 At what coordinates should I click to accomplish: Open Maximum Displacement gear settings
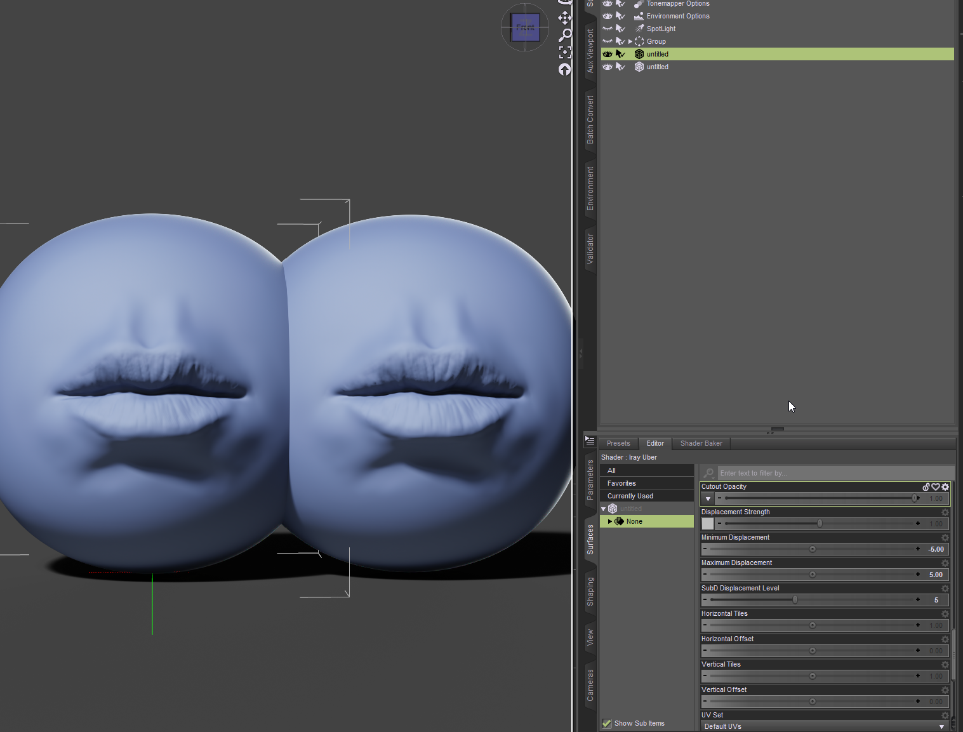click(945, 563)
